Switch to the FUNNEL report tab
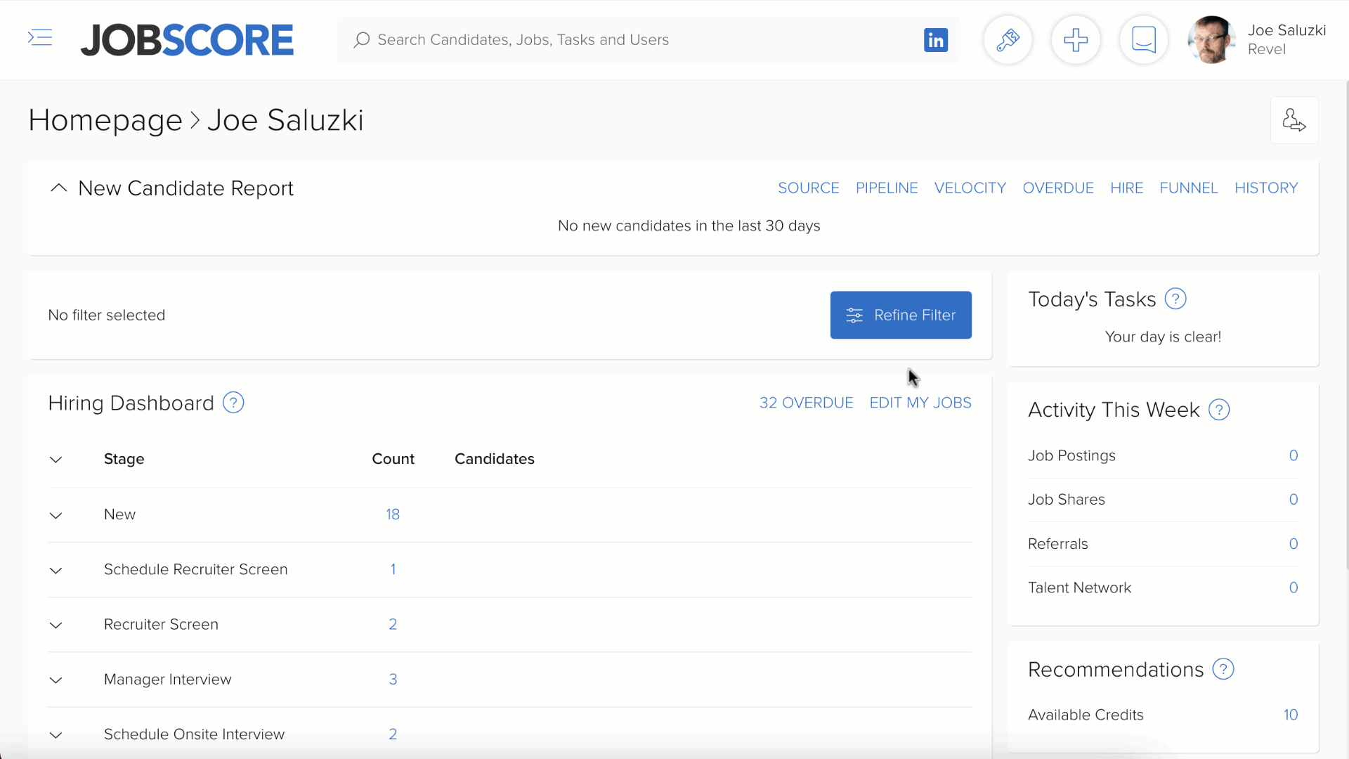Viewport: 1349px width, 759px height. point(1189,188)
